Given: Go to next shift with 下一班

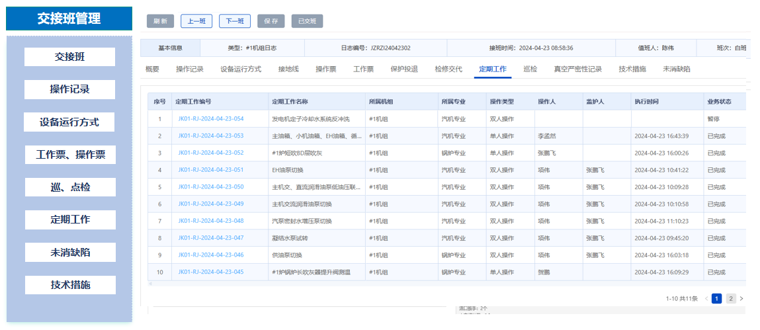Looking at the screenshot, I should [x=235, y=21].
